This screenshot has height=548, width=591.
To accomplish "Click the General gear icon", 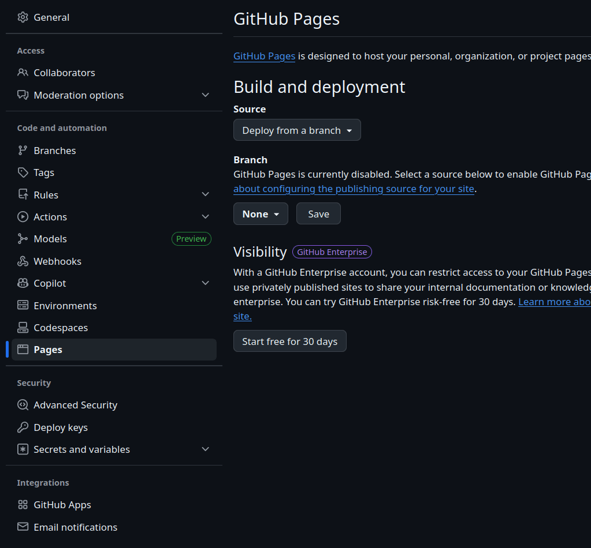I will pos(23,17).
